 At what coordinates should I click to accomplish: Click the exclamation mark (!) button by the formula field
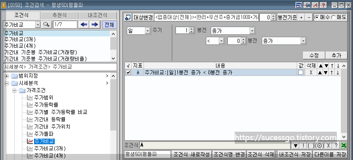pyautogui.click(x=303, y=145)
